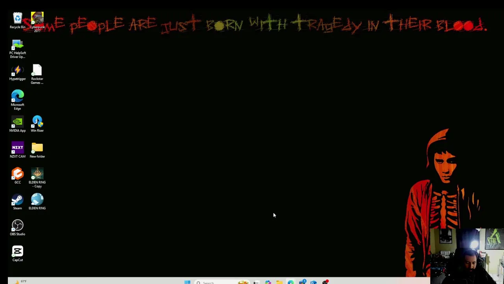Select the GCC desktop icon
This screenshot has height=284, width=504.
[17, 176]
